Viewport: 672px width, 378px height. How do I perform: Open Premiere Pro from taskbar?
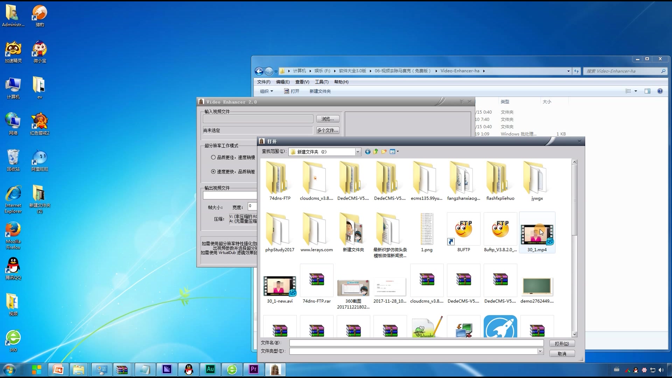pos(254,370)
